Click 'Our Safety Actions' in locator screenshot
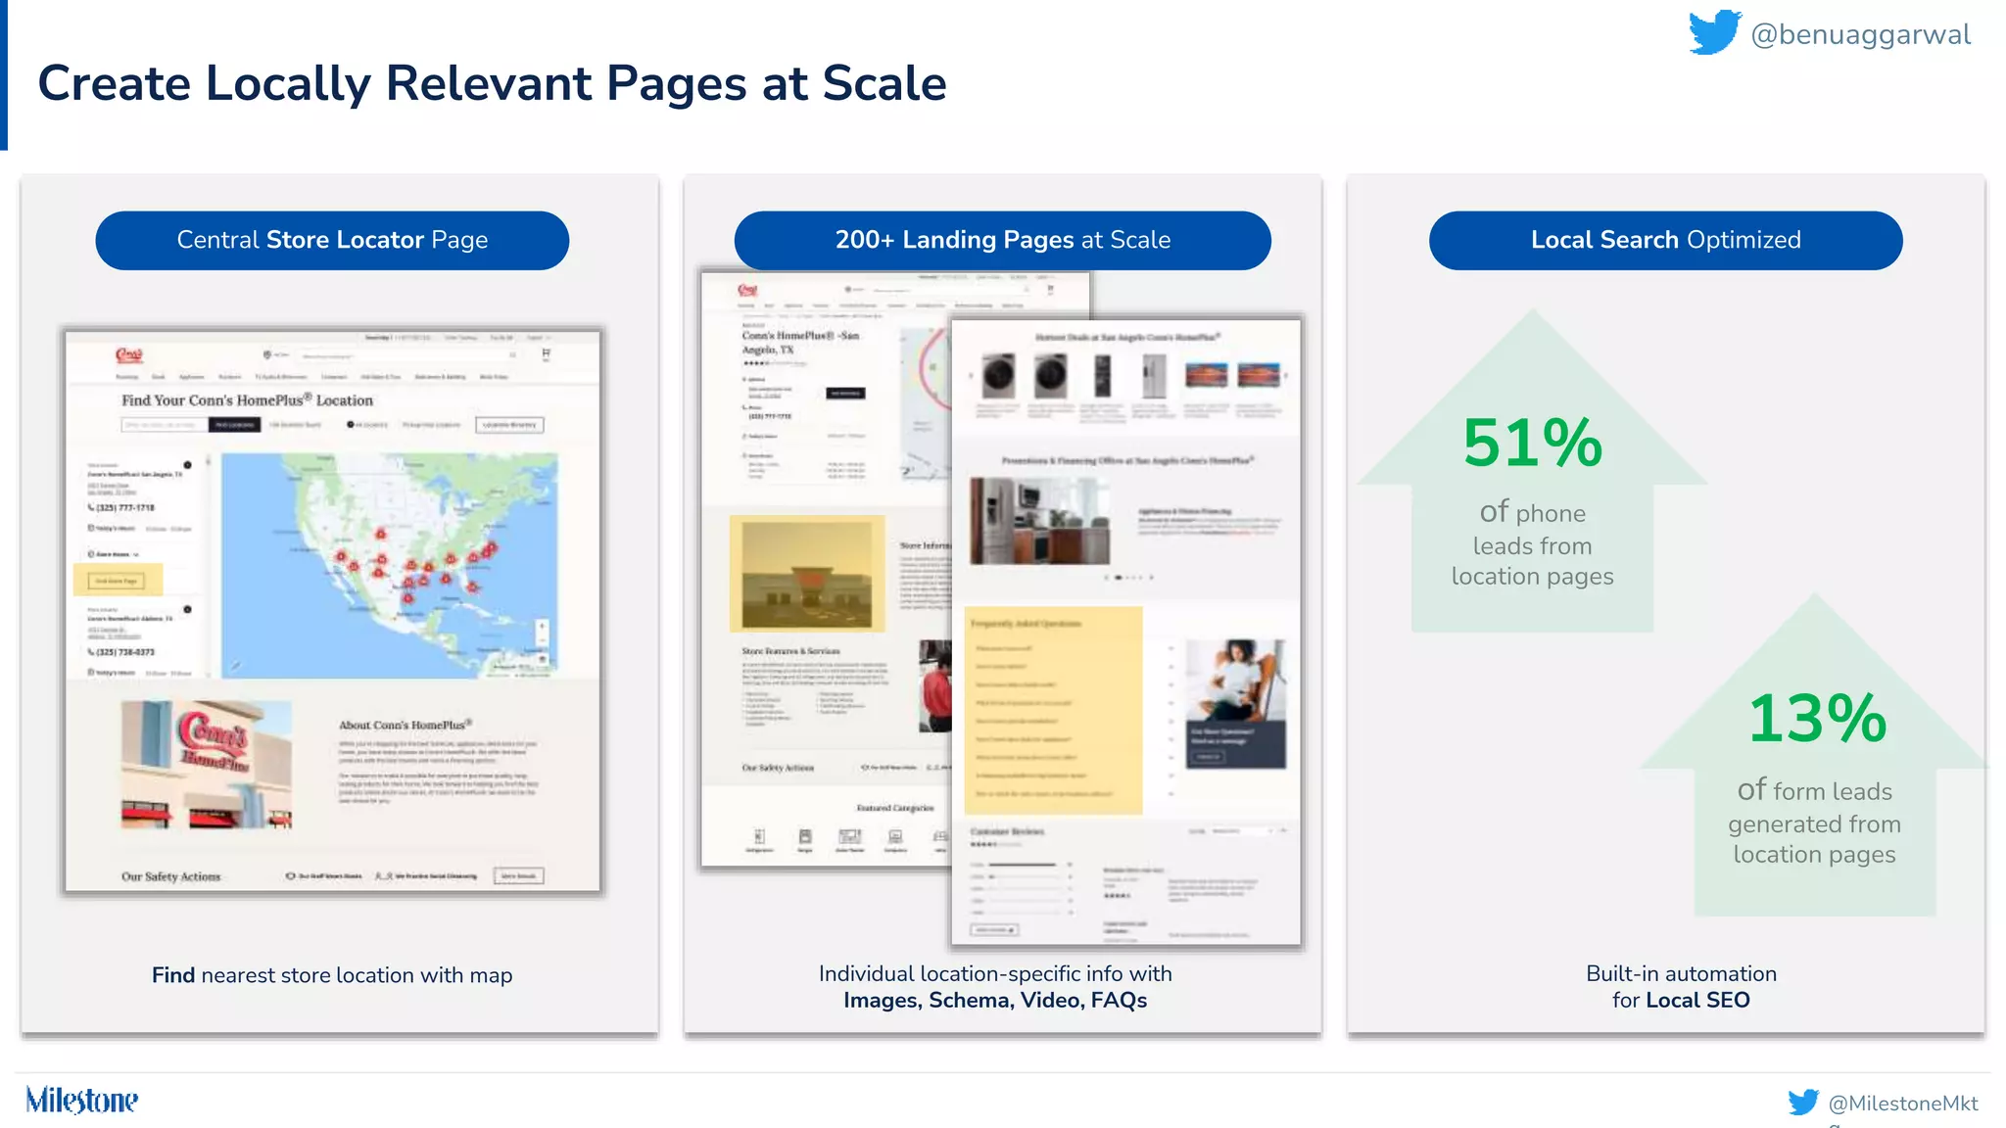The height and width of the screenshot is (1128, 2006). [x=170, y=876]
